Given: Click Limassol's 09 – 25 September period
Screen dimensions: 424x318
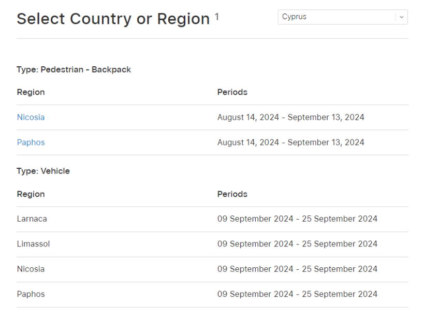Looking at the screenshot, I should [297, 244].
